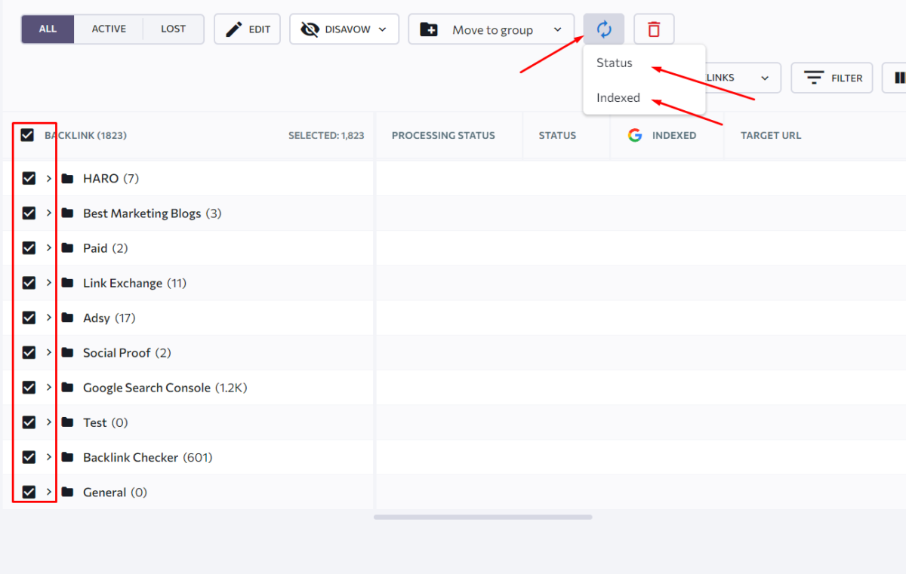Click the FILTER button
906x574 pixels.
pos(831,78)
